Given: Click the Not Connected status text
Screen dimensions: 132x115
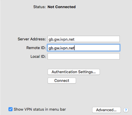Looking at the screenshot, I should point(62,7).
